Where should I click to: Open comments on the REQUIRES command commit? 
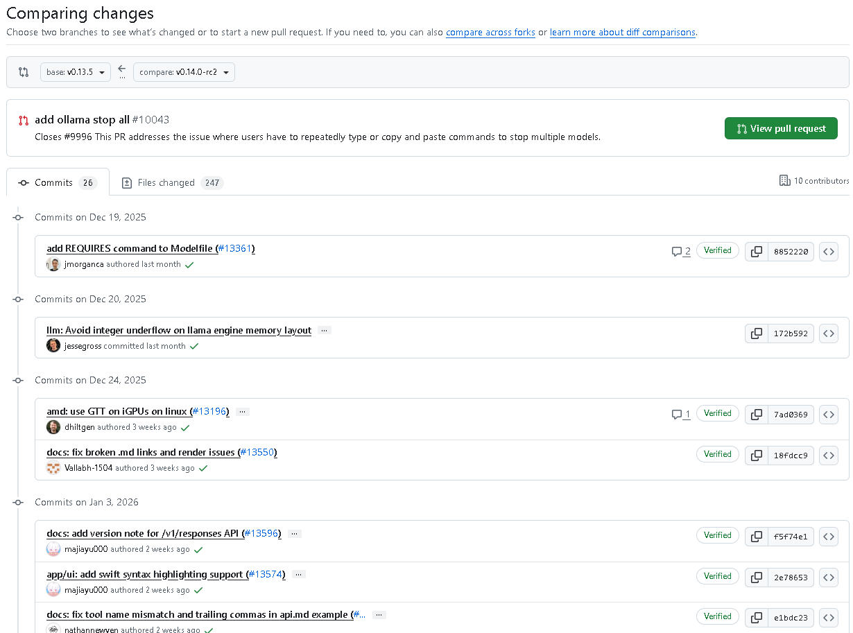point(681,252)
